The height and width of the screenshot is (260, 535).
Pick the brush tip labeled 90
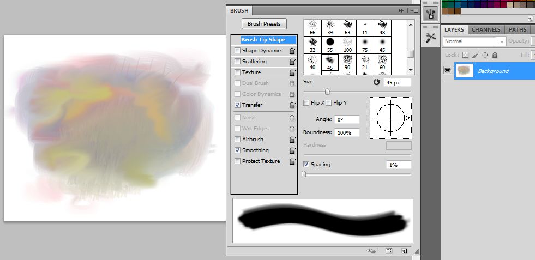tap(347, 63)
